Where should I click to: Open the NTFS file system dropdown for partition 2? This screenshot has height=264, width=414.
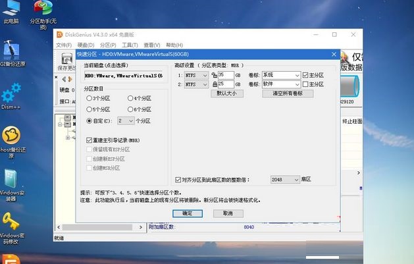[196, 84]
